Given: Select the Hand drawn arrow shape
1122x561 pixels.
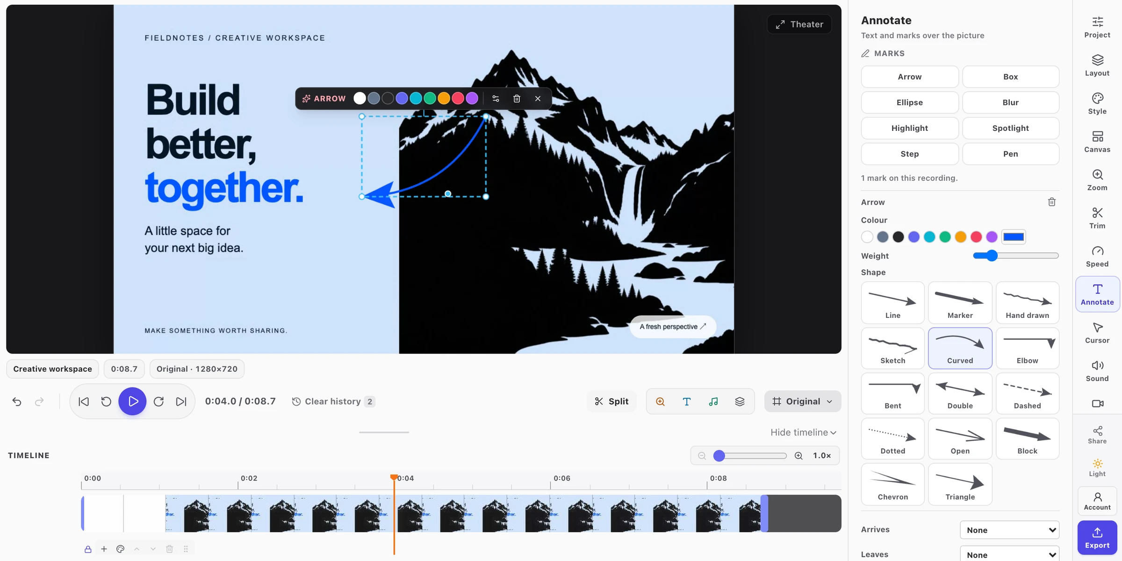Looking at the screenshot, I should point(1027,302).
